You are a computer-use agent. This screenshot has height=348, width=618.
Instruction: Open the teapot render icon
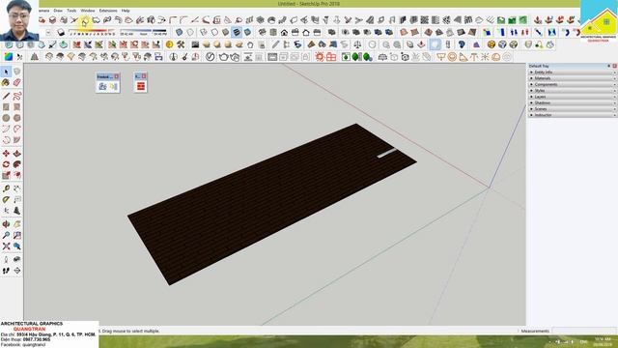click(x=223, y=57)
